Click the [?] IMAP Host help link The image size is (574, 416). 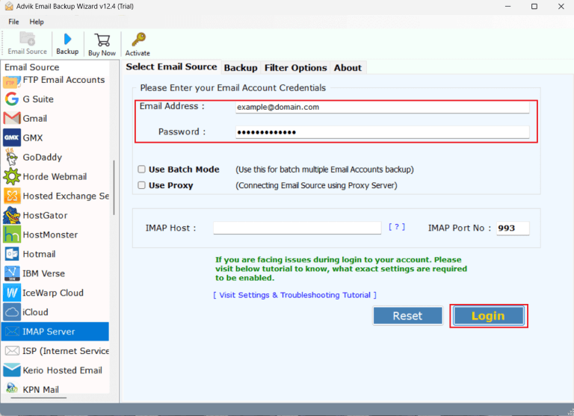(397, 227)
